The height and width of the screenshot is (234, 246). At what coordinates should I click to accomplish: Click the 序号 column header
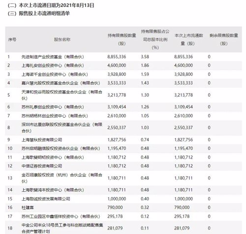[12, 39]
